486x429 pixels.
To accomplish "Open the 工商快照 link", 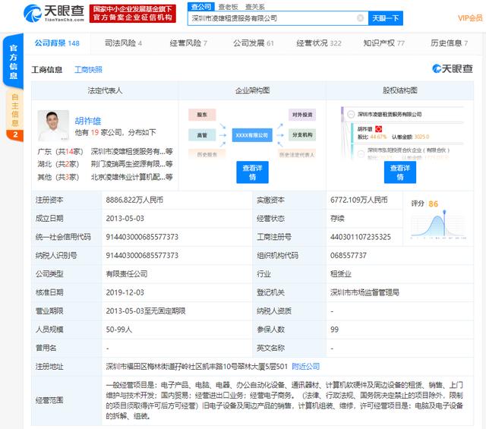I will coord(88,70).
